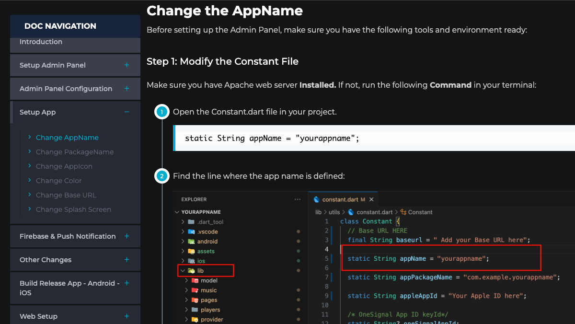The height and width of the screenshot is (324, 575).
Task: Collapse the lib folder chevron
Action: (183, 271)
